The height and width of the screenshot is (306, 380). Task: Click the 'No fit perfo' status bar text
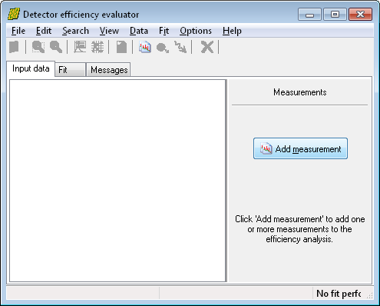pyautogui.click(x=339, y=293)
